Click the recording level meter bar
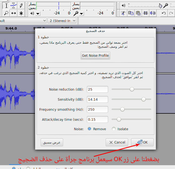This screenshot has height=169, width=175. (97, 6)
